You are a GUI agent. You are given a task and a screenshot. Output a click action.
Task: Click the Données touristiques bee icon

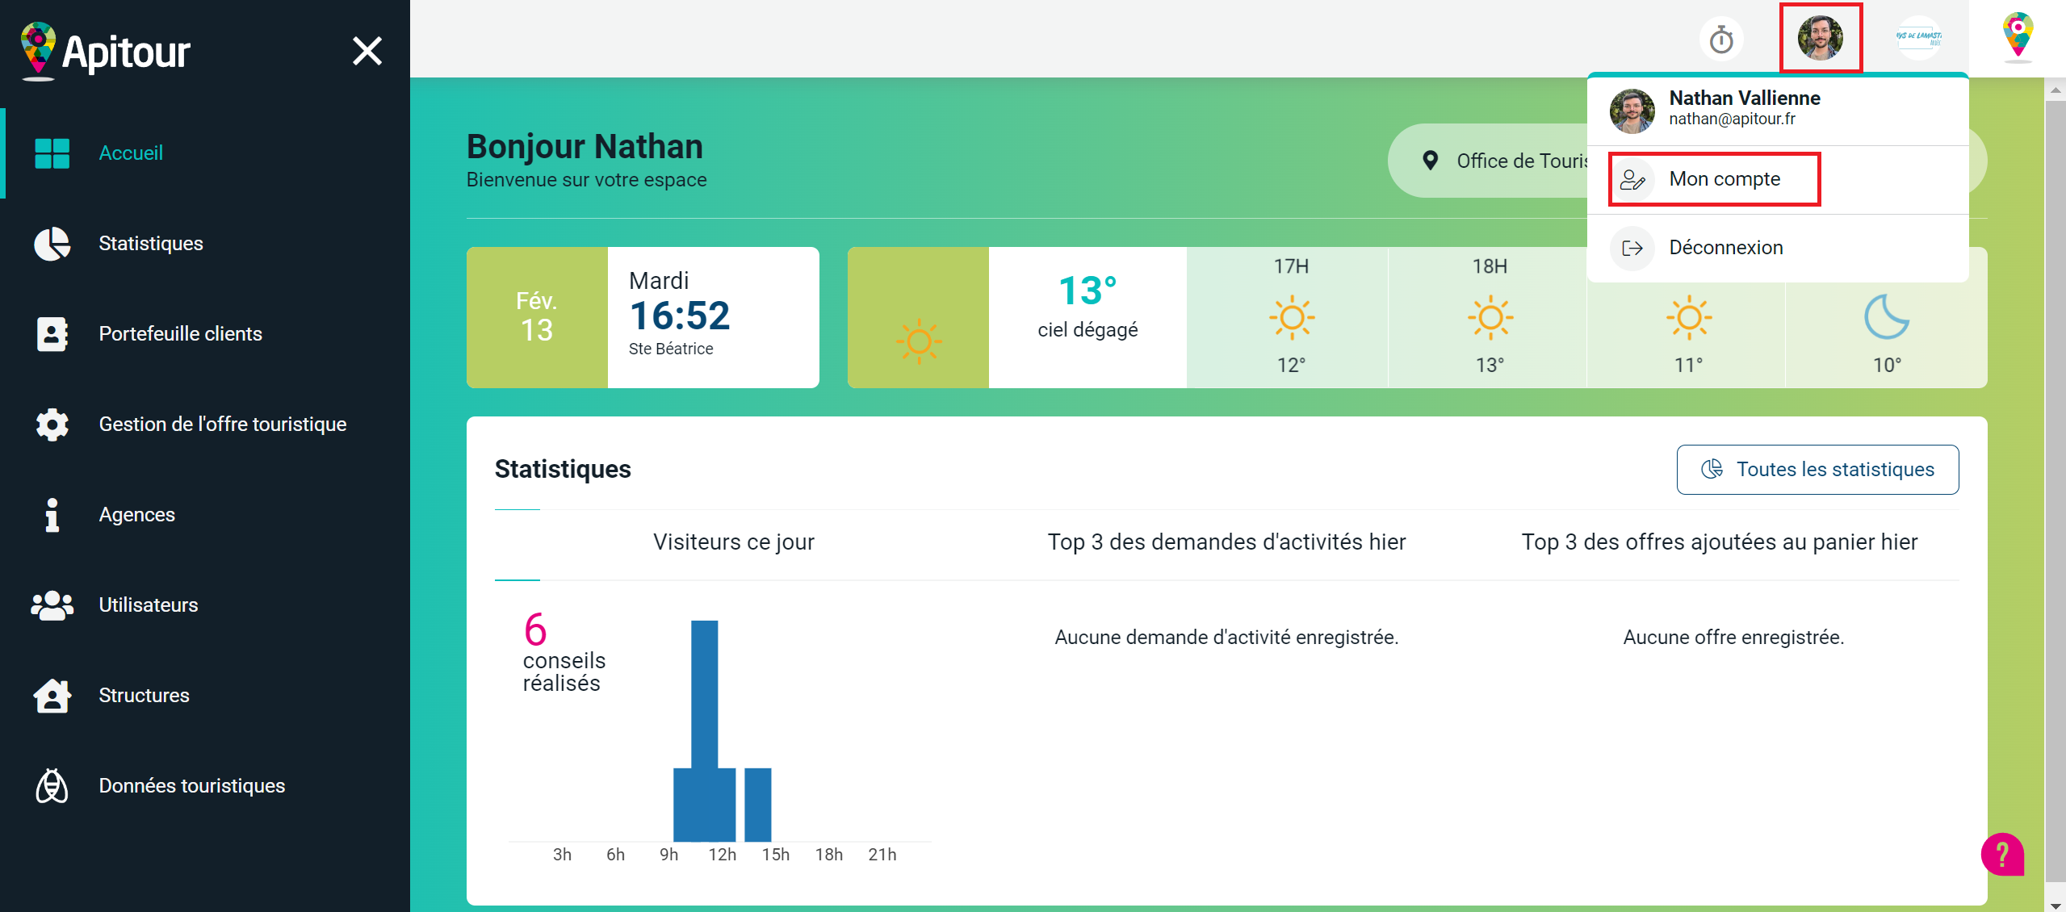coord(51,786)
